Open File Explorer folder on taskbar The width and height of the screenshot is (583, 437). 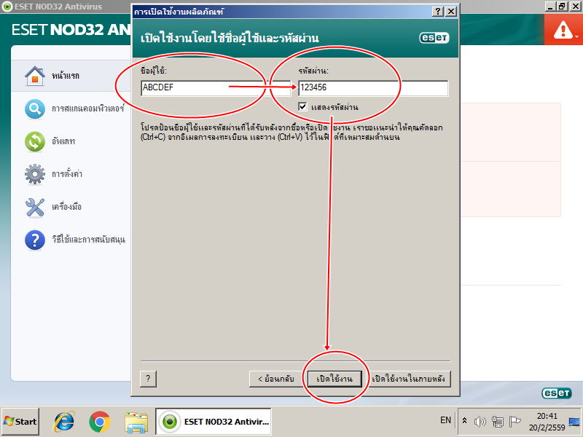coord(136,422)
